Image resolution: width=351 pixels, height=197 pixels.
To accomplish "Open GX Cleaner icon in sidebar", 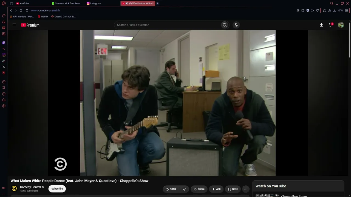I will [x=4, y=22].
